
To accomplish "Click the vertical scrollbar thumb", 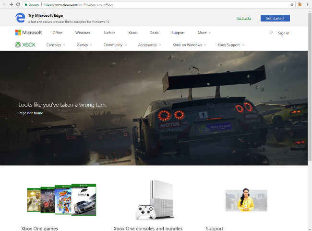I will coord(310,87).
